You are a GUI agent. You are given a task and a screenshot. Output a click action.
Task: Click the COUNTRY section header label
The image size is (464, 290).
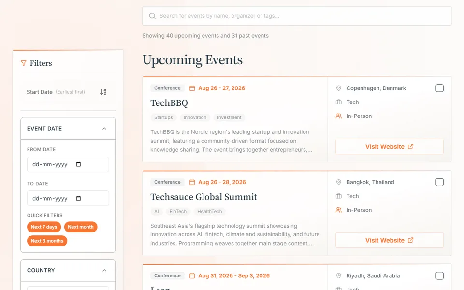(41, 270)
